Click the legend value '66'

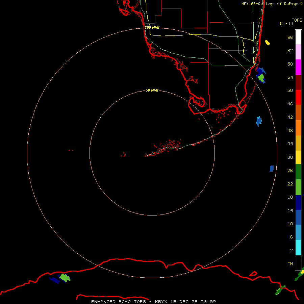coord(290,37)
